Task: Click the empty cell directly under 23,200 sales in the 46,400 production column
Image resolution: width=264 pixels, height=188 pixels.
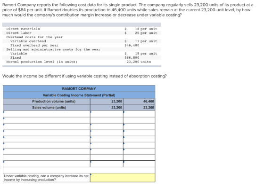Action: pos(139,114)
